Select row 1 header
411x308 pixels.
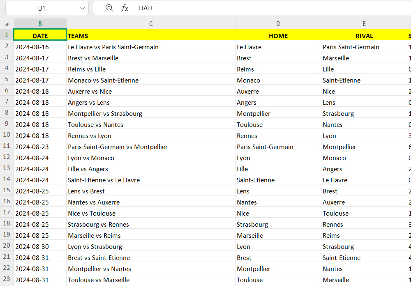(7, 35)
